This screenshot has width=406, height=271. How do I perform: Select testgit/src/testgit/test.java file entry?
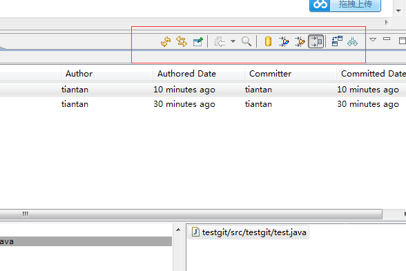point(249,232)
